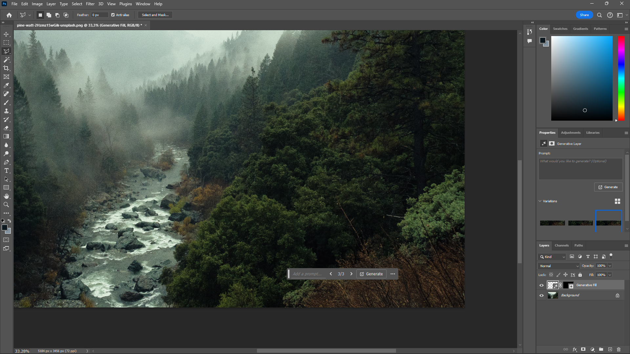Enable lock transparent pixels

(551, 275)
